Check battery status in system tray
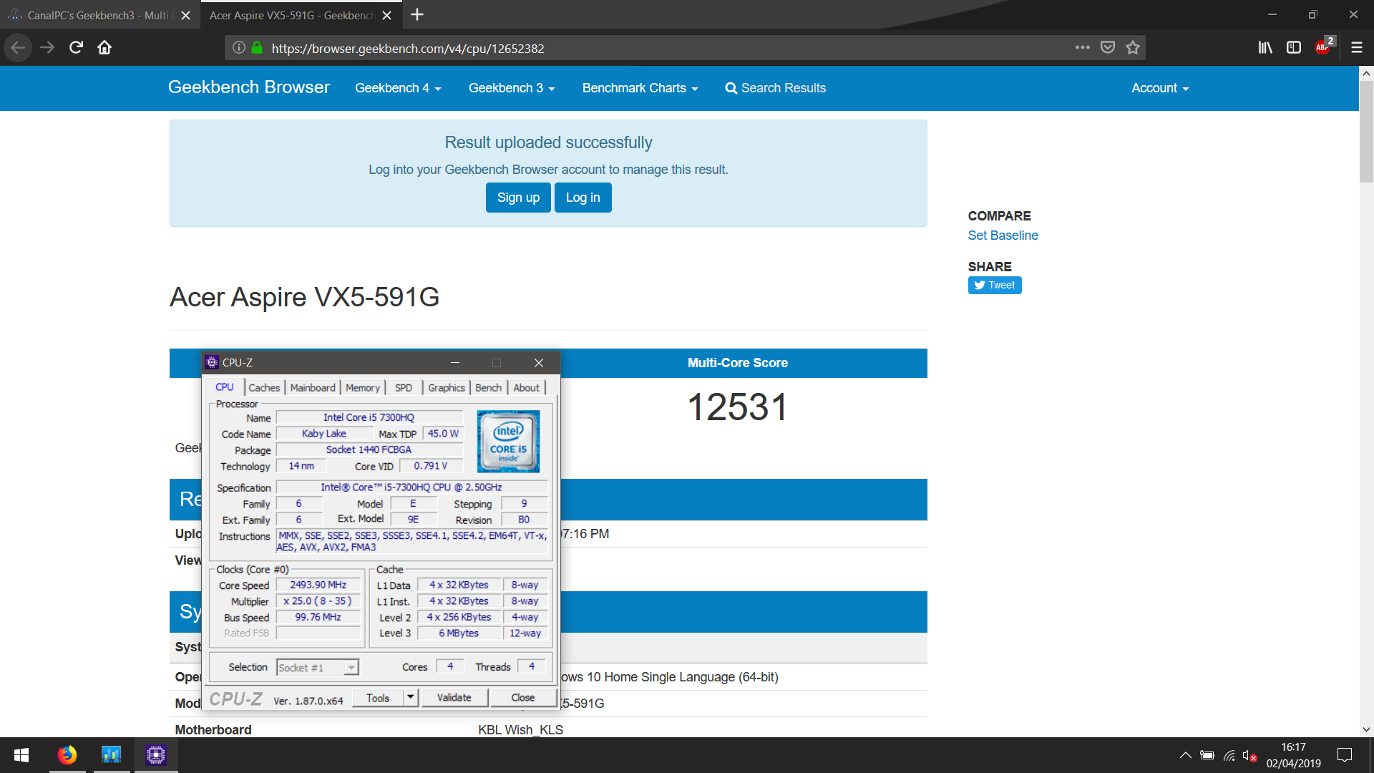The width and height of the screenshot is (1374, 773). pyautogui.click(x=1207, y=755)
